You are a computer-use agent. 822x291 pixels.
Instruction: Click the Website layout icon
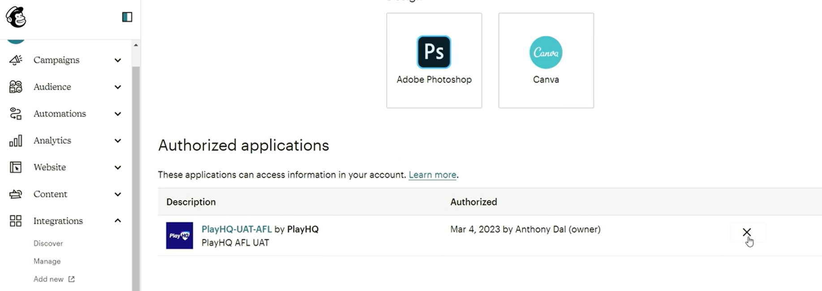16,167
